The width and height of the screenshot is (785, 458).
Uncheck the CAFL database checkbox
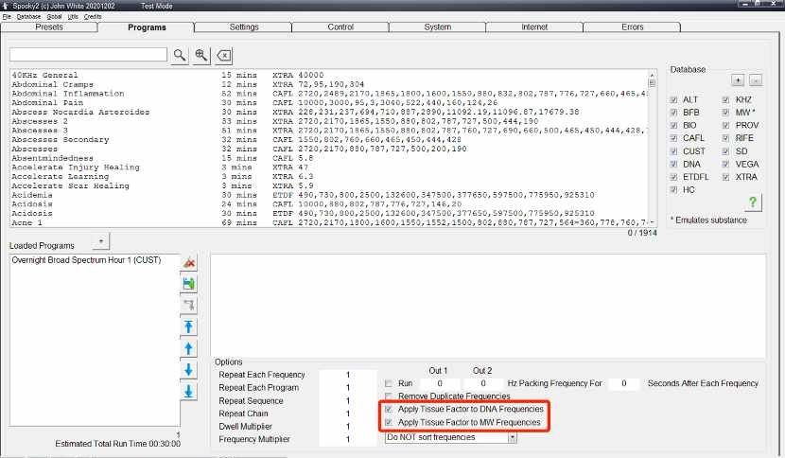coord(673,138)
